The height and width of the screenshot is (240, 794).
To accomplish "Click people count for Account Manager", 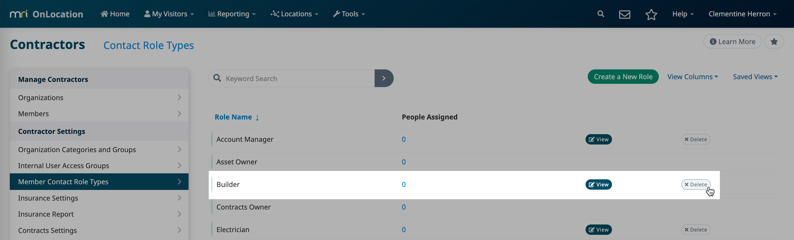I will 404,139.
